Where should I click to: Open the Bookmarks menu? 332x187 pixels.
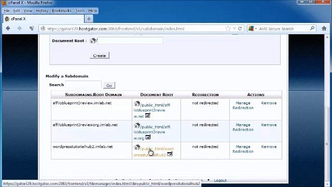62,10
